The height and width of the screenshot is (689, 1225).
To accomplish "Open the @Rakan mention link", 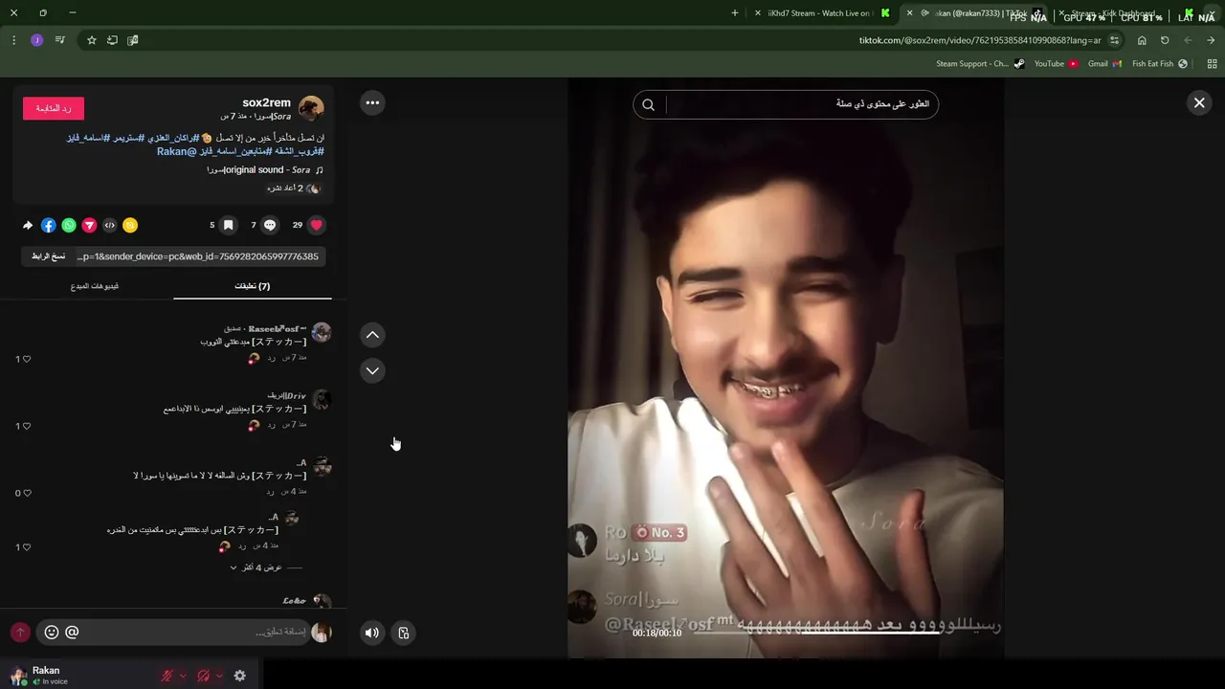I will pos(177,151).
